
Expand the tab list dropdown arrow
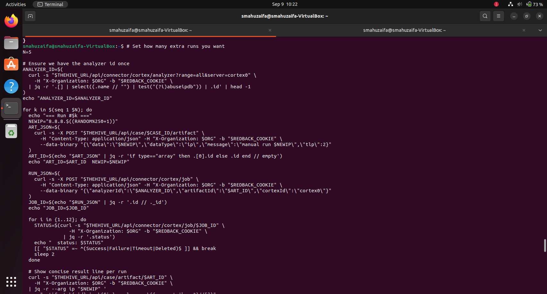[540, 30]
